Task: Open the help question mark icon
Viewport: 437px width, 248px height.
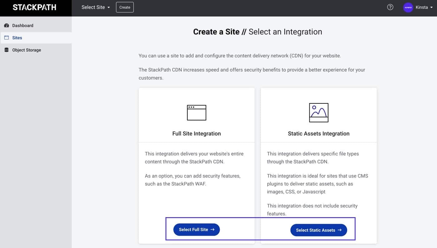Action: [390, 7]
